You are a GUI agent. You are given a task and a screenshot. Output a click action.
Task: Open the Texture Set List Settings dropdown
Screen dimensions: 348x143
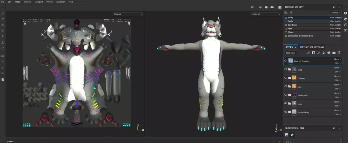(335, 13)
